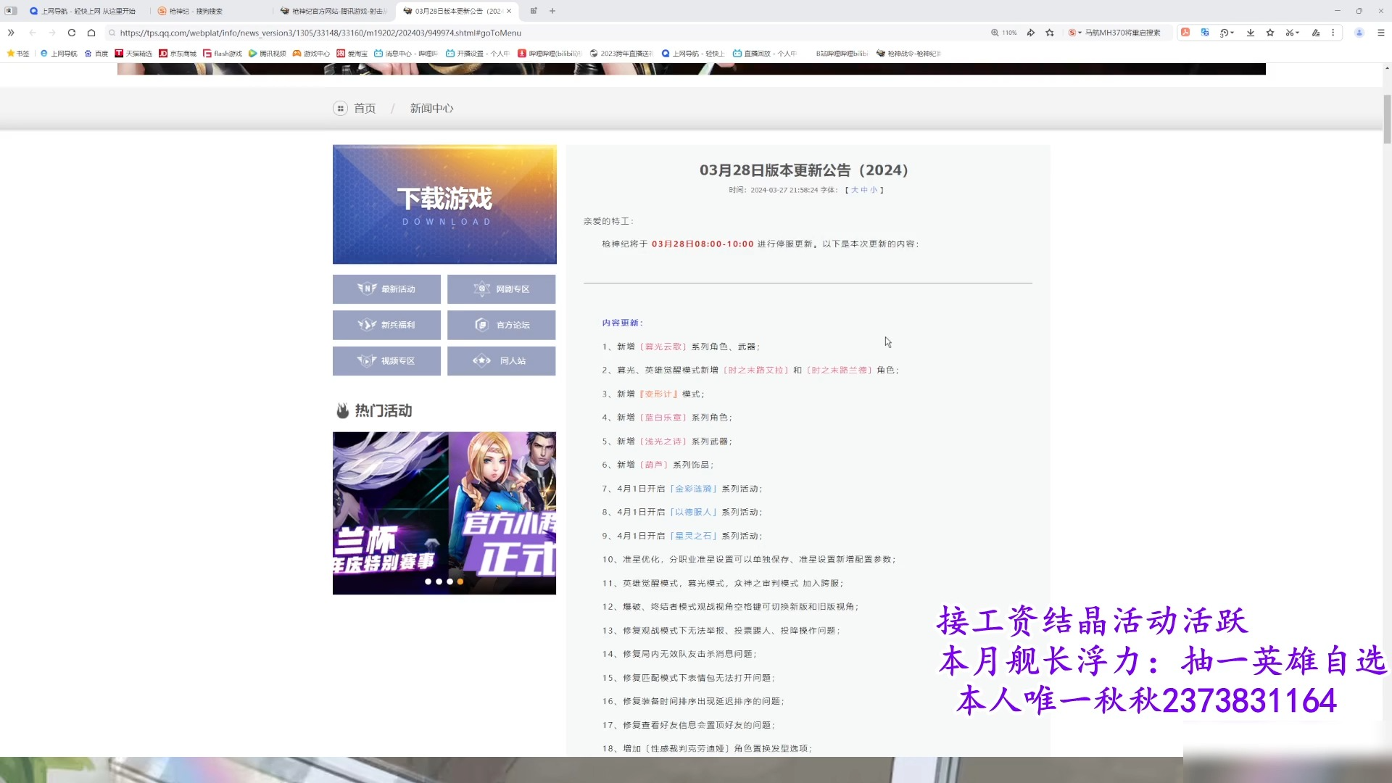Screen dimensions: 1392x783
Task: Click the back navigation arrow
Action: pos(33,33)
